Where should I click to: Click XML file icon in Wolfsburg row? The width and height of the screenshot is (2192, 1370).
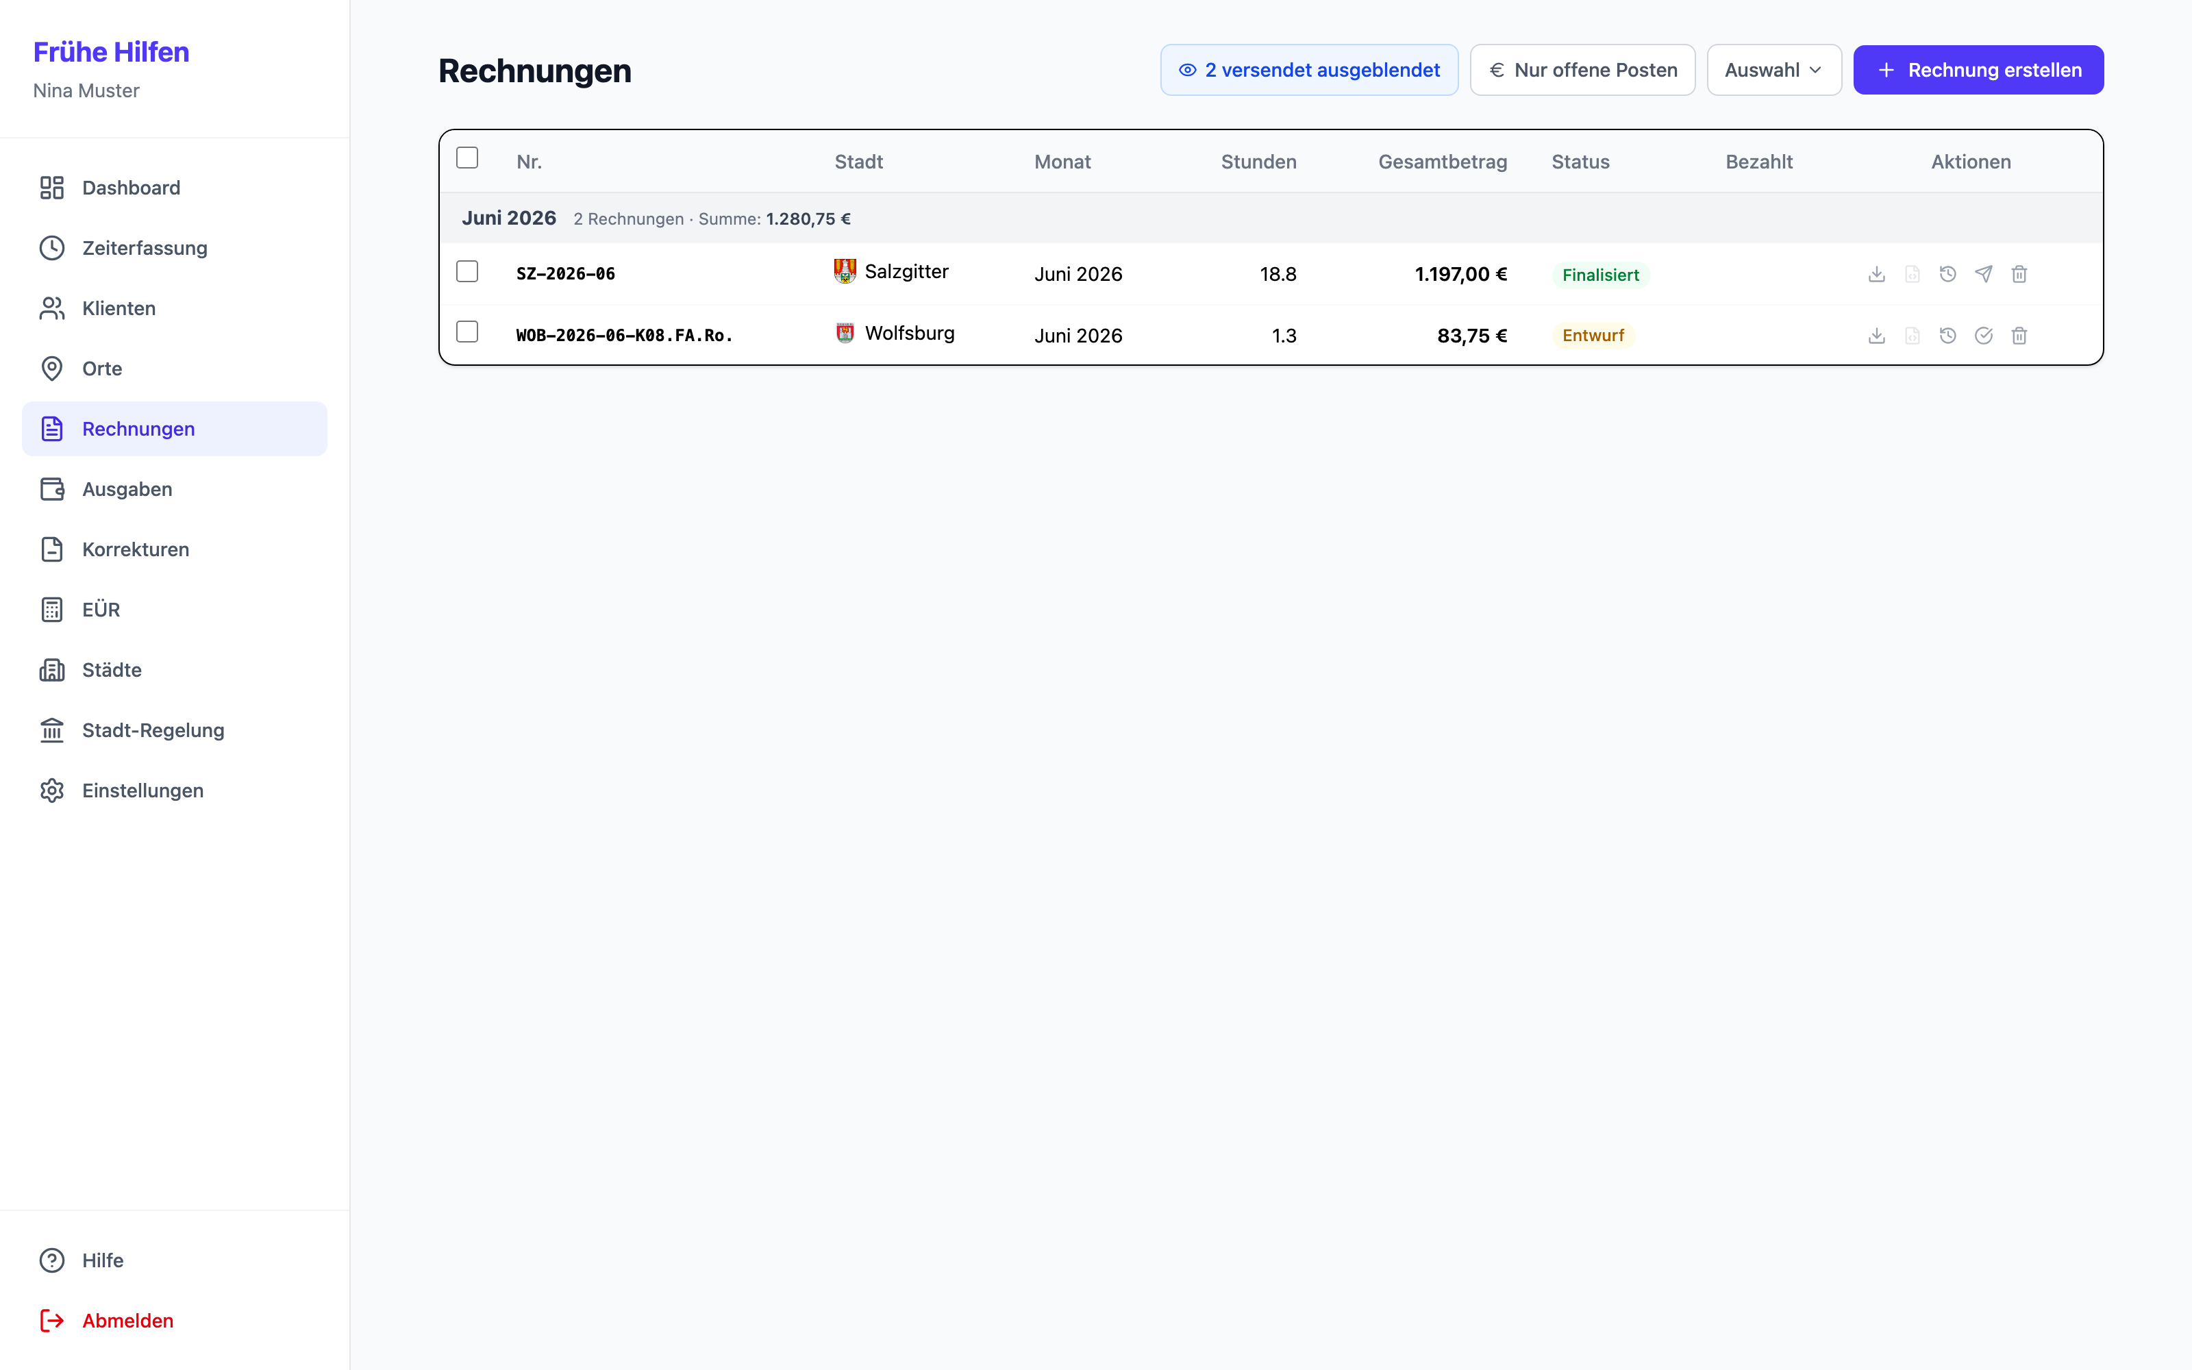coord(1912,335)
